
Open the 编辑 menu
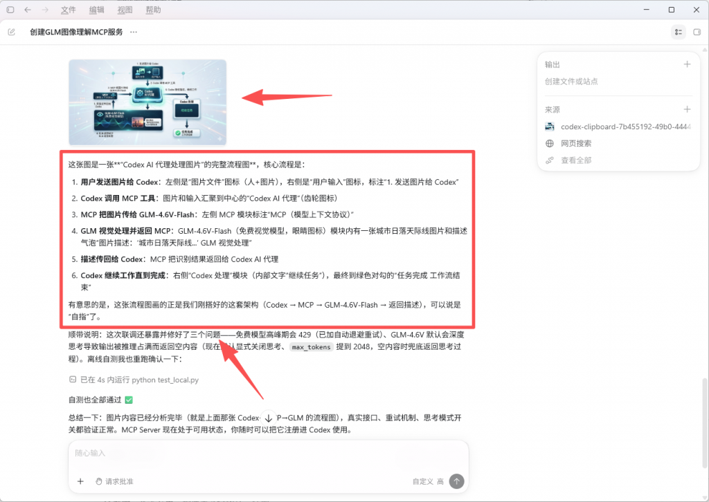[96, 10]
